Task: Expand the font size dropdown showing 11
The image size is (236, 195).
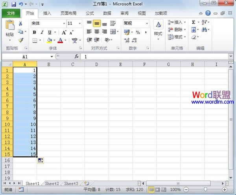Action: click(x=80, y=24)
